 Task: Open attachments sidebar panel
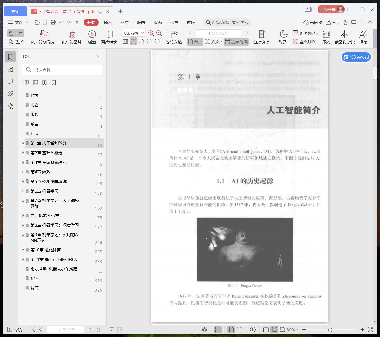[x=10, y=94]
